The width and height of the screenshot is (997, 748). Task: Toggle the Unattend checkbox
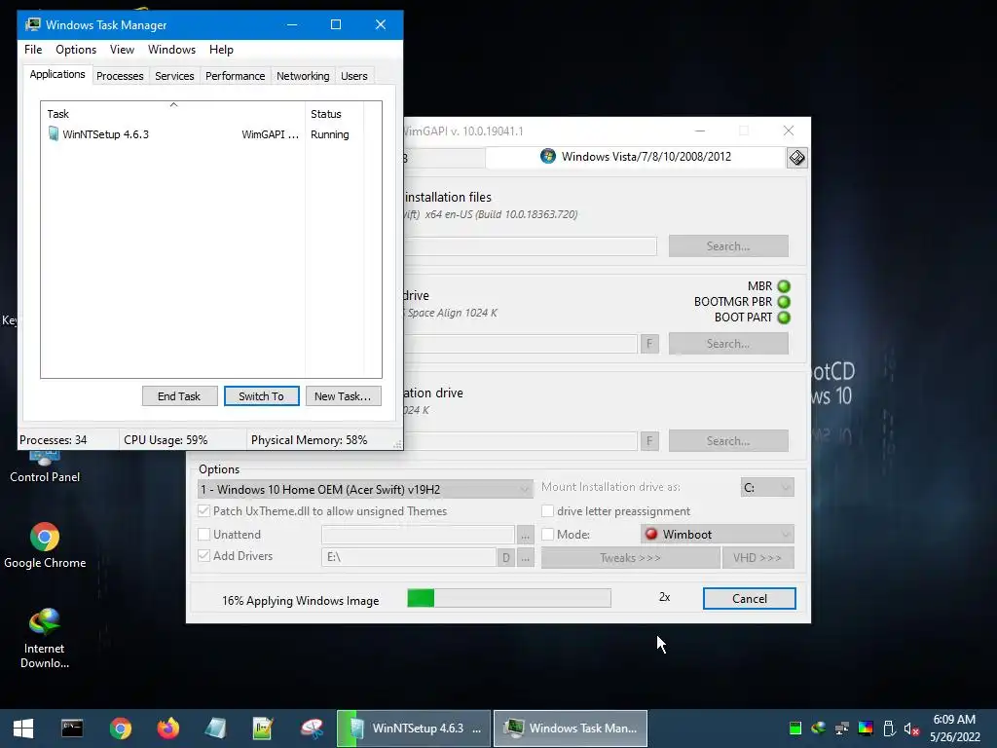(203, 535)
